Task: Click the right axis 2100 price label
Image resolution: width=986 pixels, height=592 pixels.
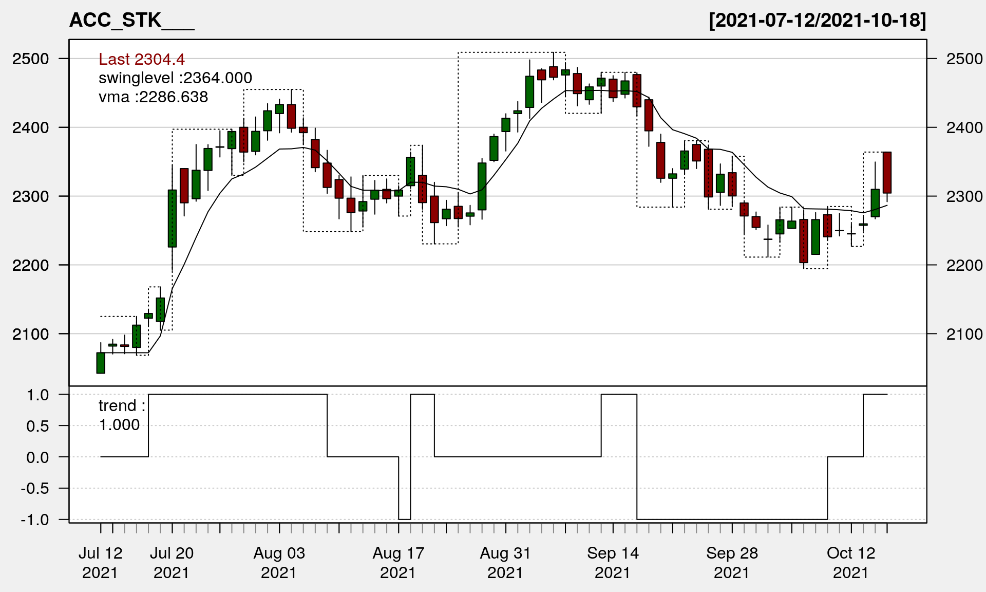Action: click(964, 334)
